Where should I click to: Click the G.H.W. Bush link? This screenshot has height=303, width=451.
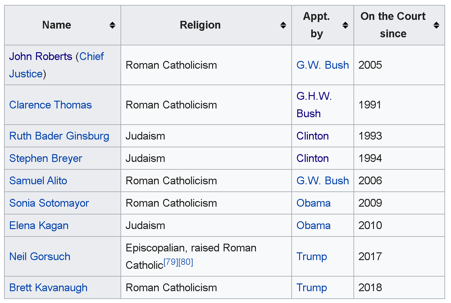click(x=314, y=105)
